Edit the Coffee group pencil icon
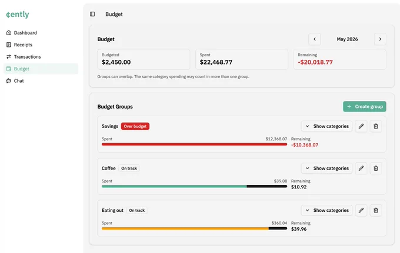Screen dimensions: 400x253 click(x=361, y=168)
